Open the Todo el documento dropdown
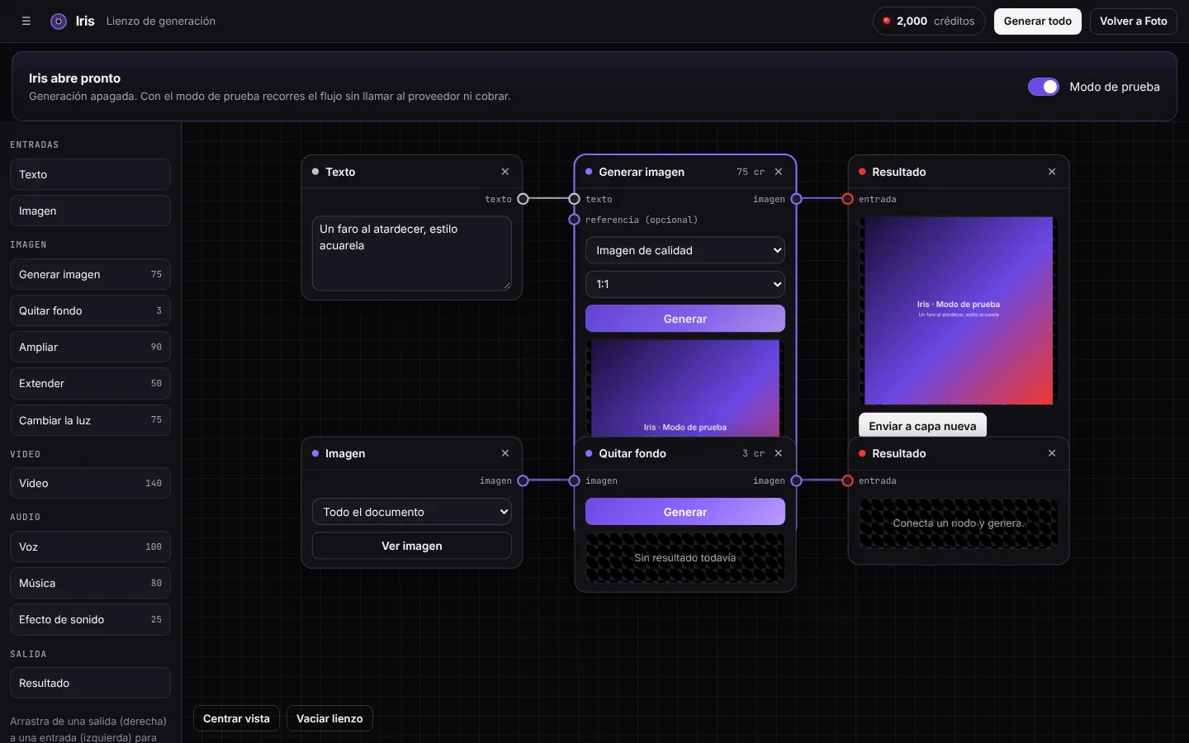Image resolution: width=1189 pixels, height=743 pixels. click(x=412, y=512)
